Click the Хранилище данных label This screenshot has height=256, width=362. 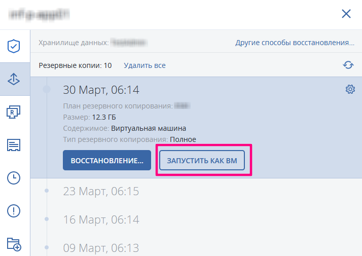(x=74, y=43)
